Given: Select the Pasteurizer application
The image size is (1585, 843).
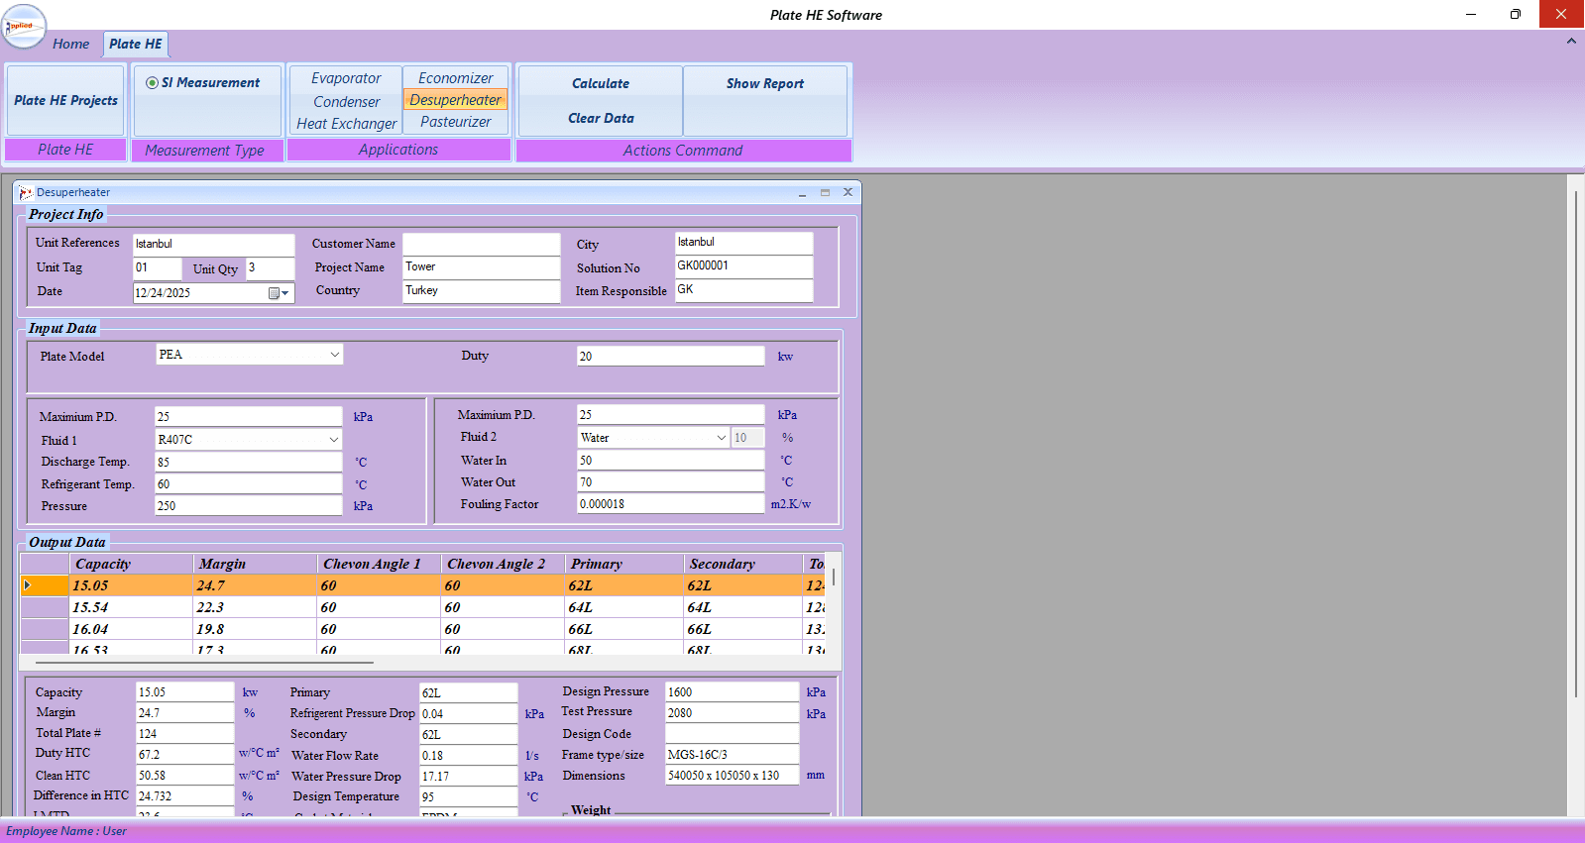Looking at the screenshot, I should tap(456, 122).
